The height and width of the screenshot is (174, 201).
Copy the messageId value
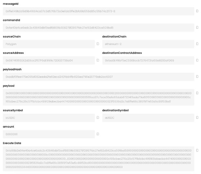tap(197, 11)
